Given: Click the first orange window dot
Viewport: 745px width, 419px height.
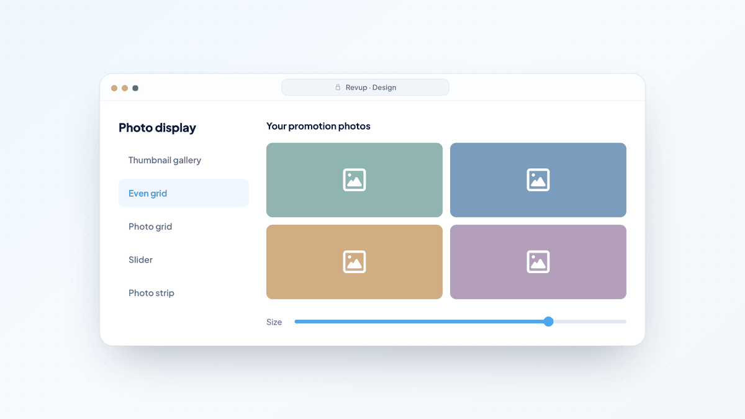Looking at the screenshot, I should coord(114,88).
